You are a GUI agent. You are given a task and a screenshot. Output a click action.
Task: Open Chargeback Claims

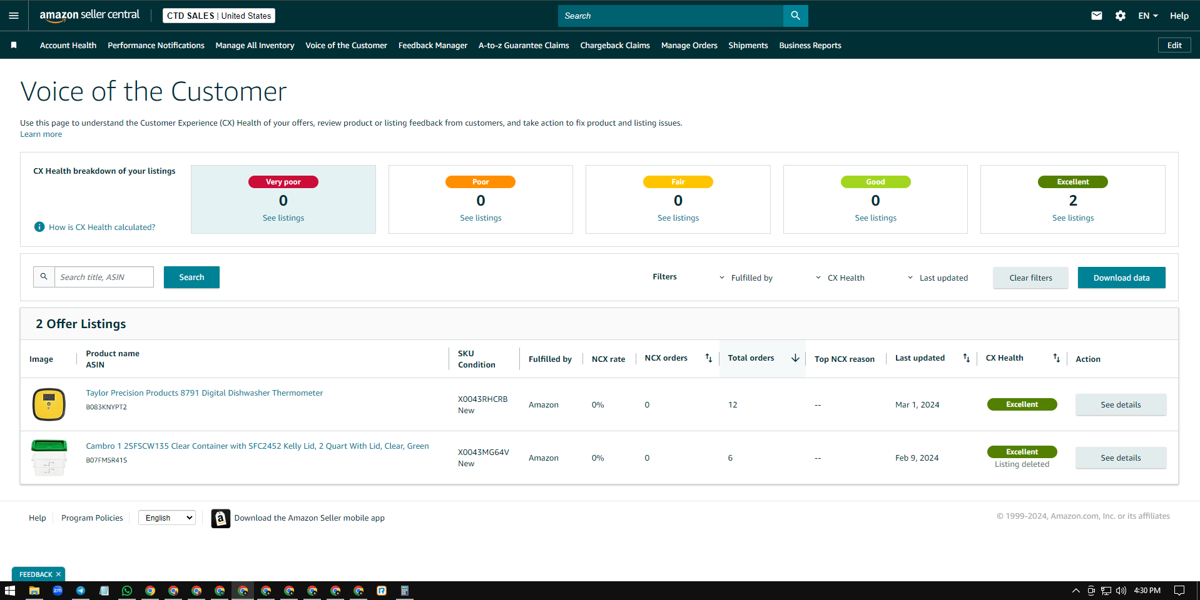click(x=615, y=45)
